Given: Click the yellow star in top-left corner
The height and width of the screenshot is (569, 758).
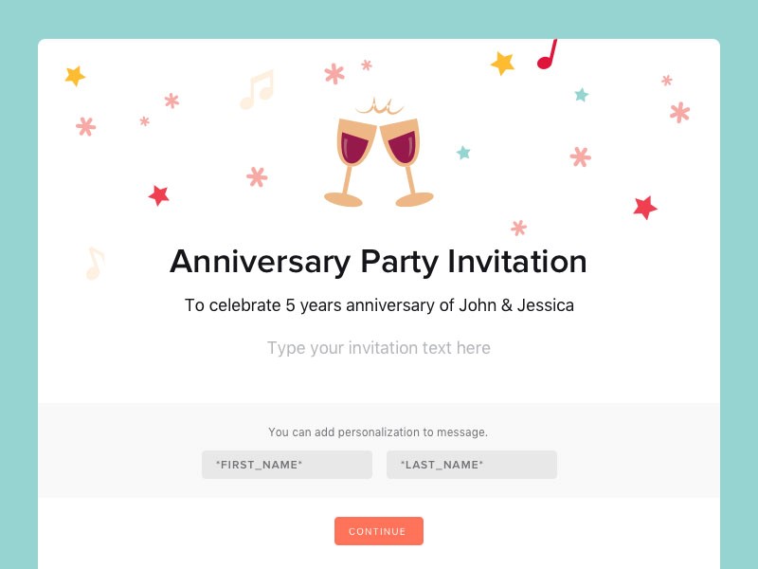Looking at the screenshot, I should (x=75, y=76).
